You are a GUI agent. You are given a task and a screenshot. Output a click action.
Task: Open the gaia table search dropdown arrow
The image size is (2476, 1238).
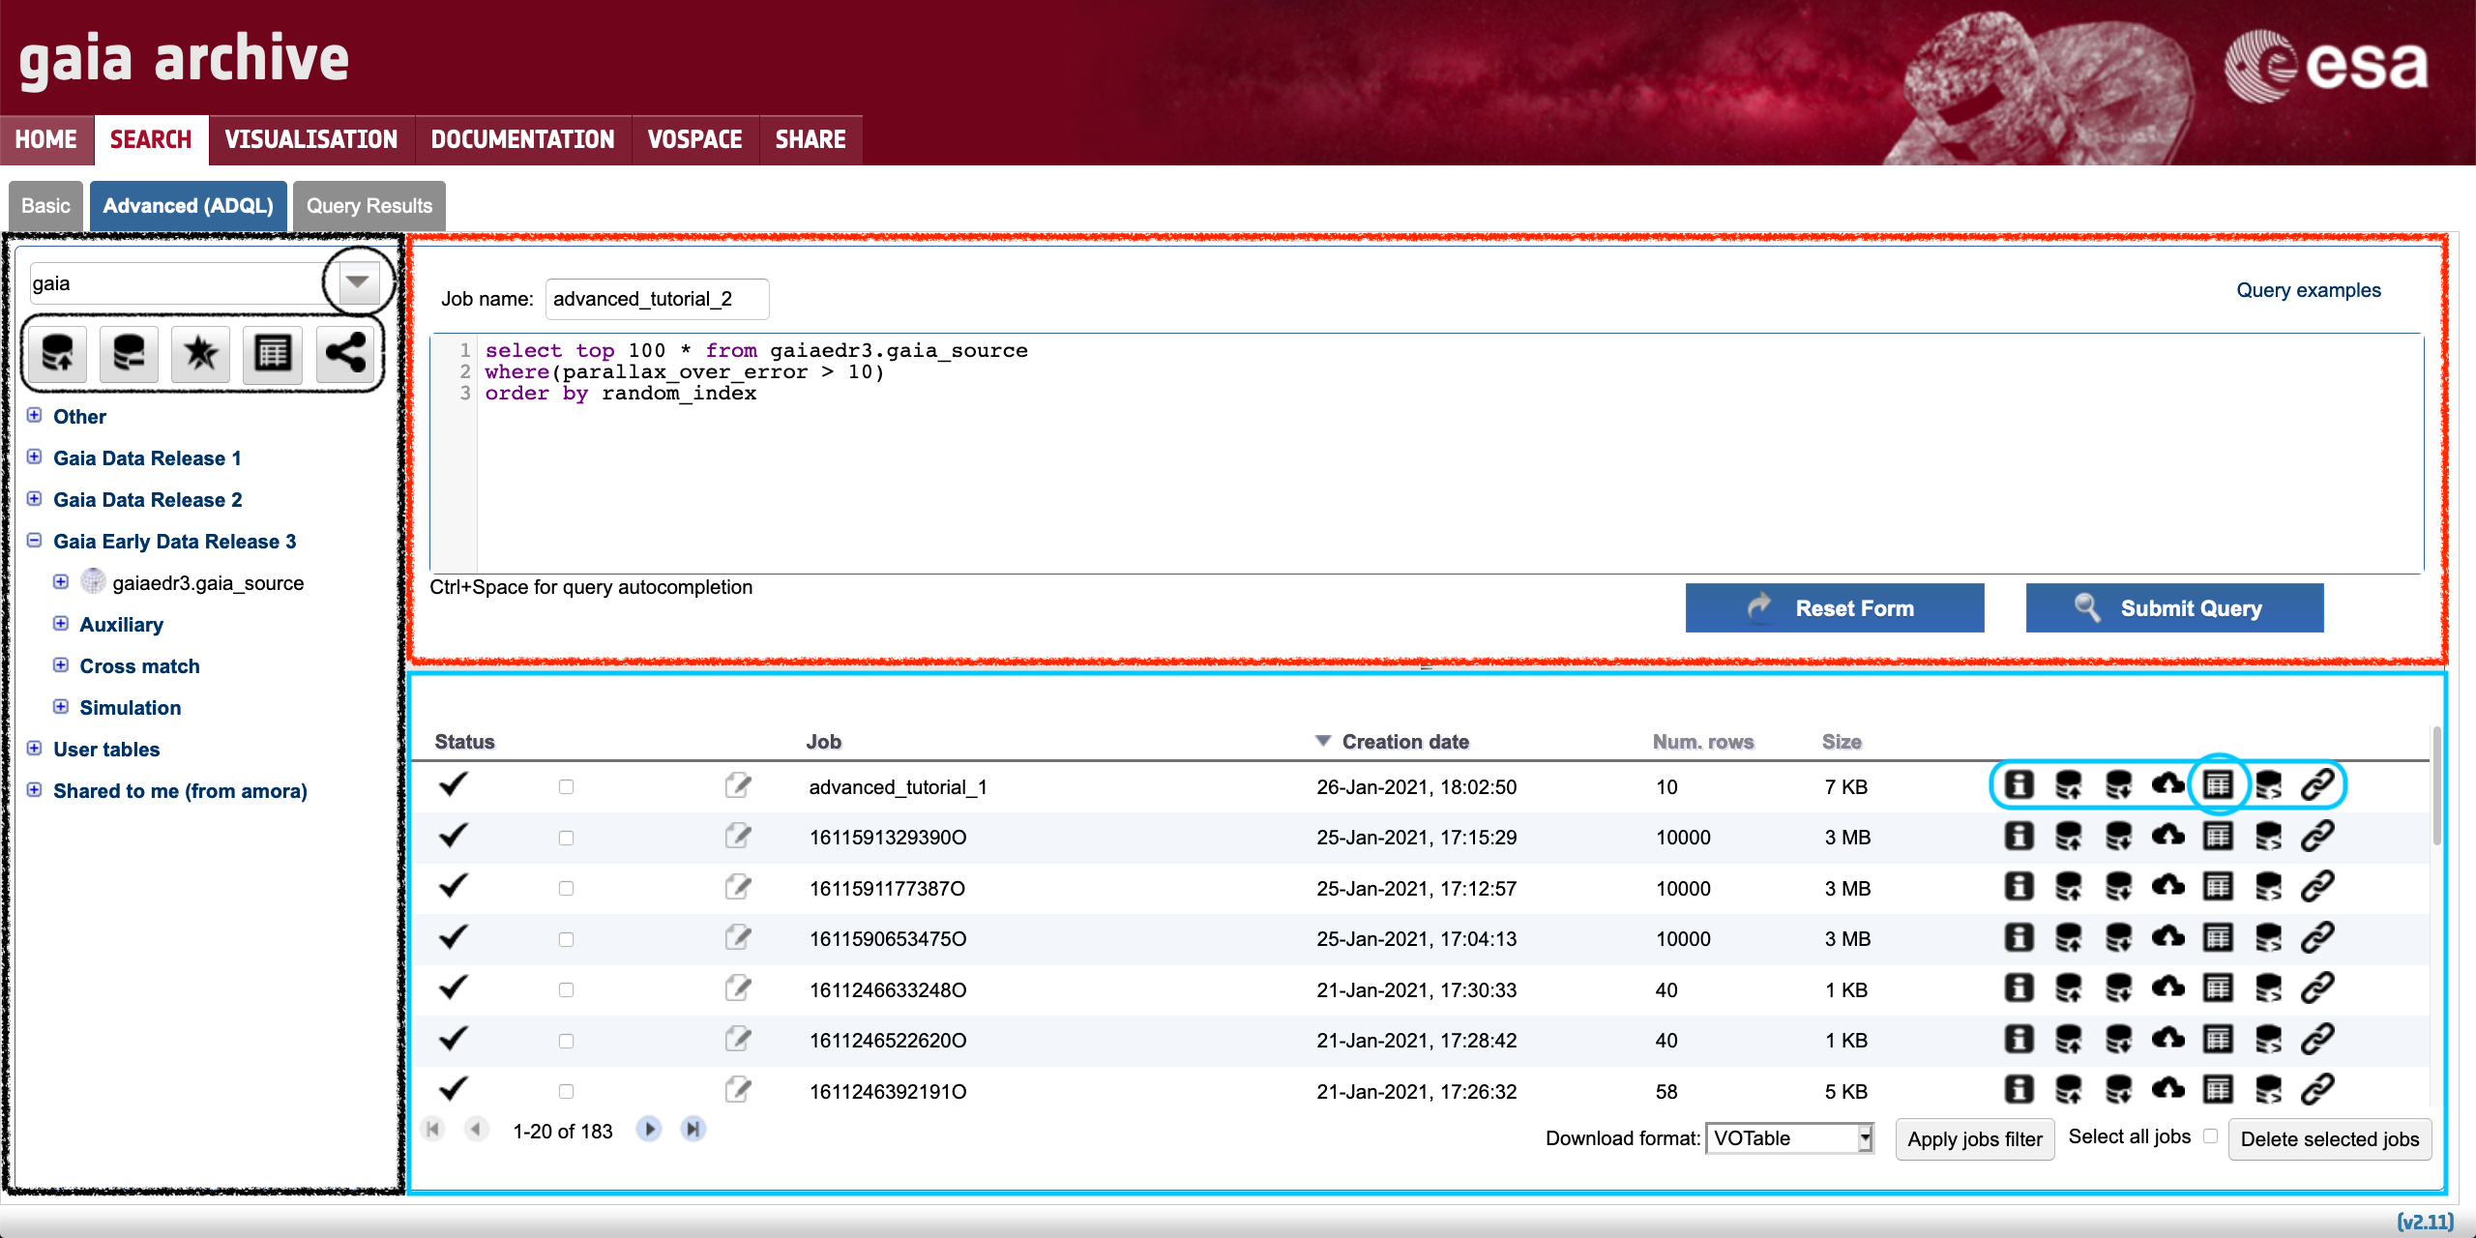(x=358, y=282)
